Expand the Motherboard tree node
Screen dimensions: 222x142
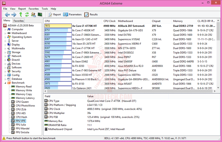click(5, 33)
